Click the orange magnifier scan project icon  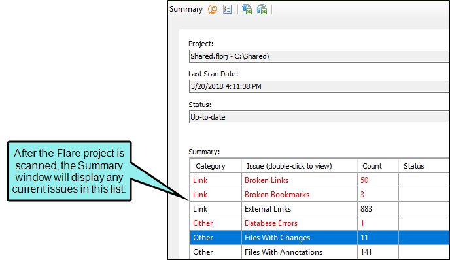click(213, 9)
